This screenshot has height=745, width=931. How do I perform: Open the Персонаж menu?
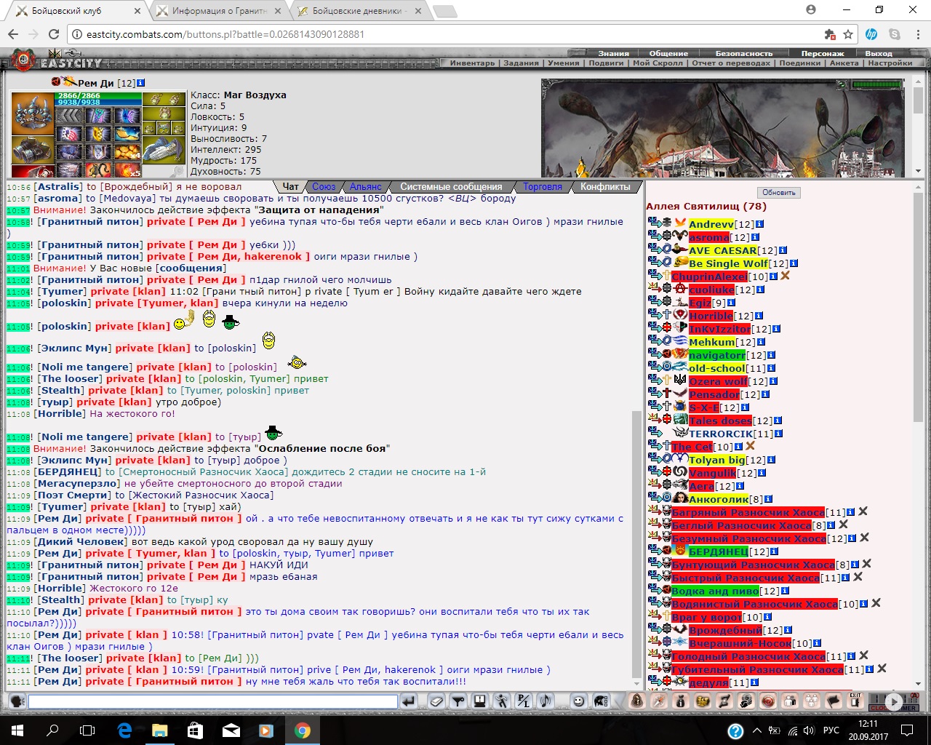click(x=823, y=53)
